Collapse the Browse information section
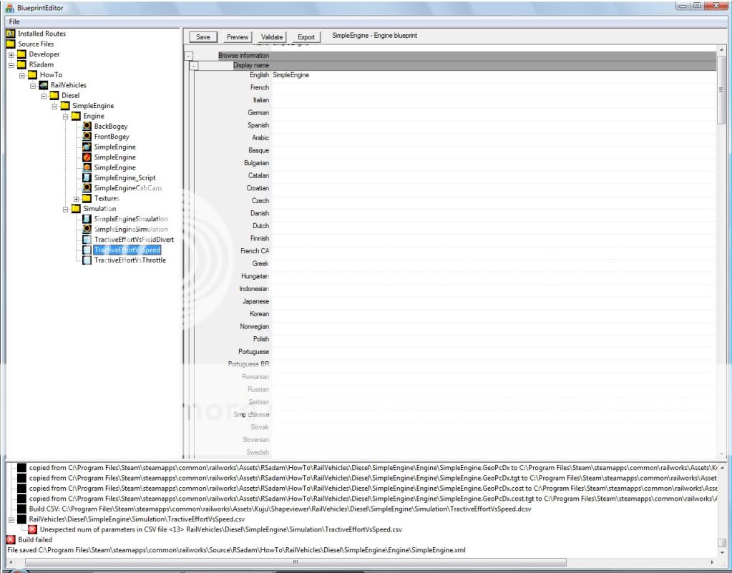 tap(188, 55)
